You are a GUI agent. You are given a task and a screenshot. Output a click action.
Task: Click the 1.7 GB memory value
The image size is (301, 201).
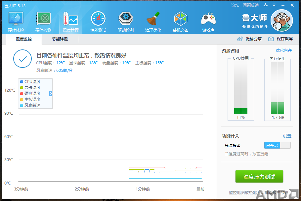[x=278, y=117]
